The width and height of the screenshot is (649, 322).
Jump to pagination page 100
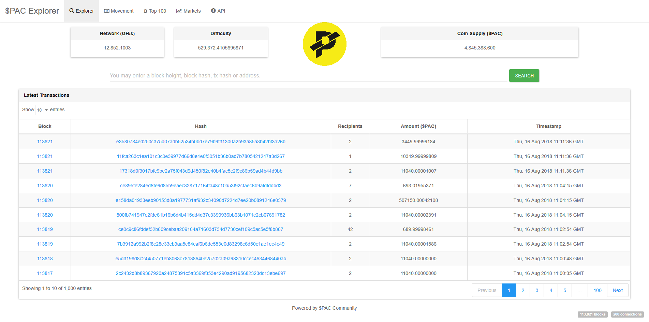[x=598, y=290]
